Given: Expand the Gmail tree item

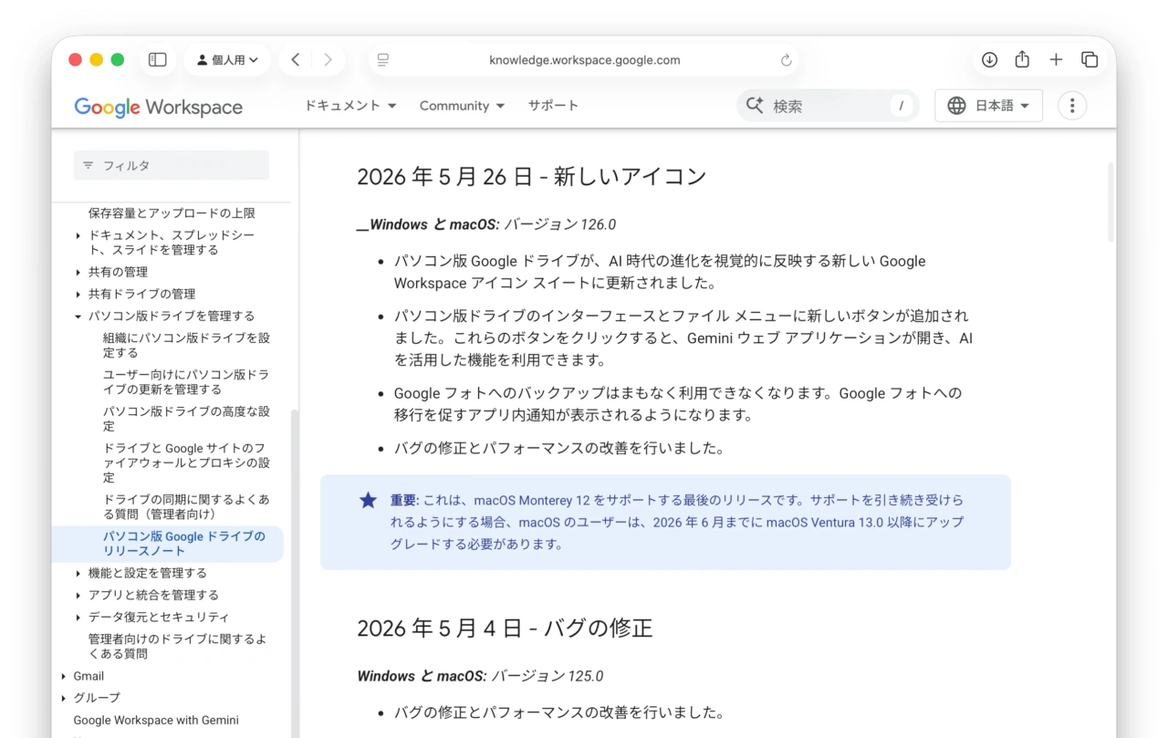Looking at the screenshot, I should tap(64, 676).
